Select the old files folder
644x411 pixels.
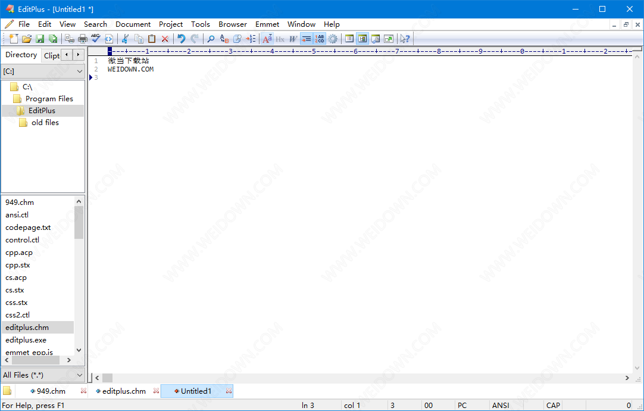coord(45,123)
